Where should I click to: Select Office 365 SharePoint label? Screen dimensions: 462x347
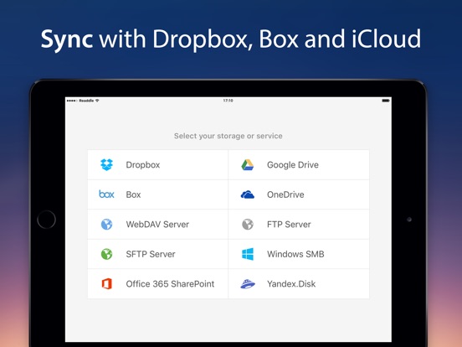pyautogui.click(x=170, y=284)
